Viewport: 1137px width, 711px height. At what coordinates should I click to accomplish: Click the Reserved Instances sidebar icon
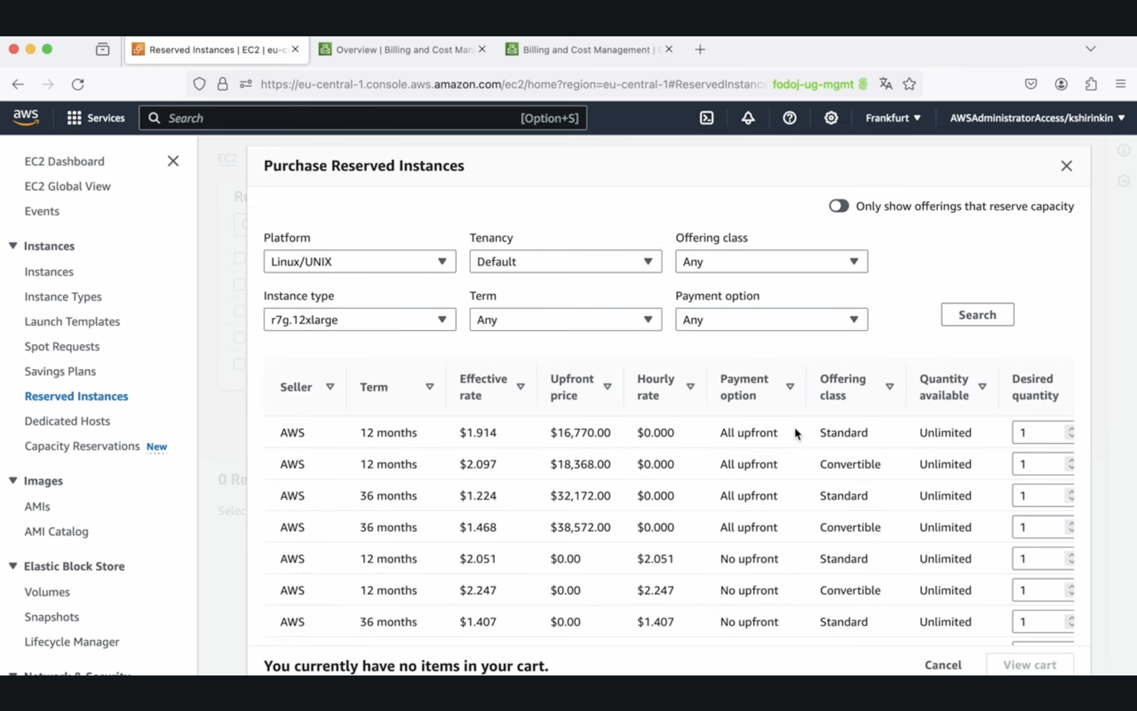point(76,396)
